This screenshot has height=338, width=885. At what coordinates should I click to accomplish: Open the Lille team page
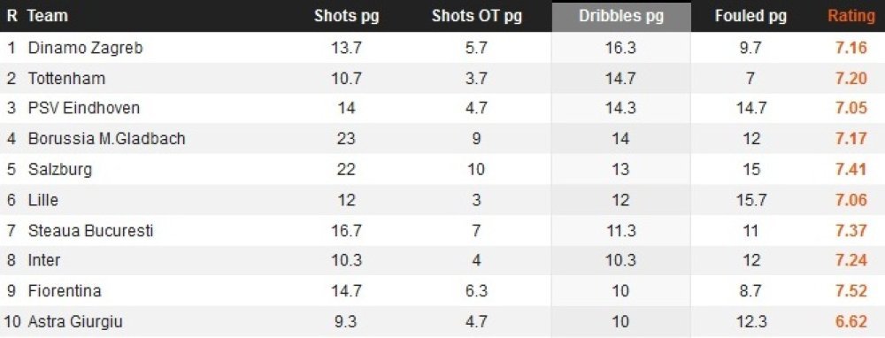click(x=42, y=200)
